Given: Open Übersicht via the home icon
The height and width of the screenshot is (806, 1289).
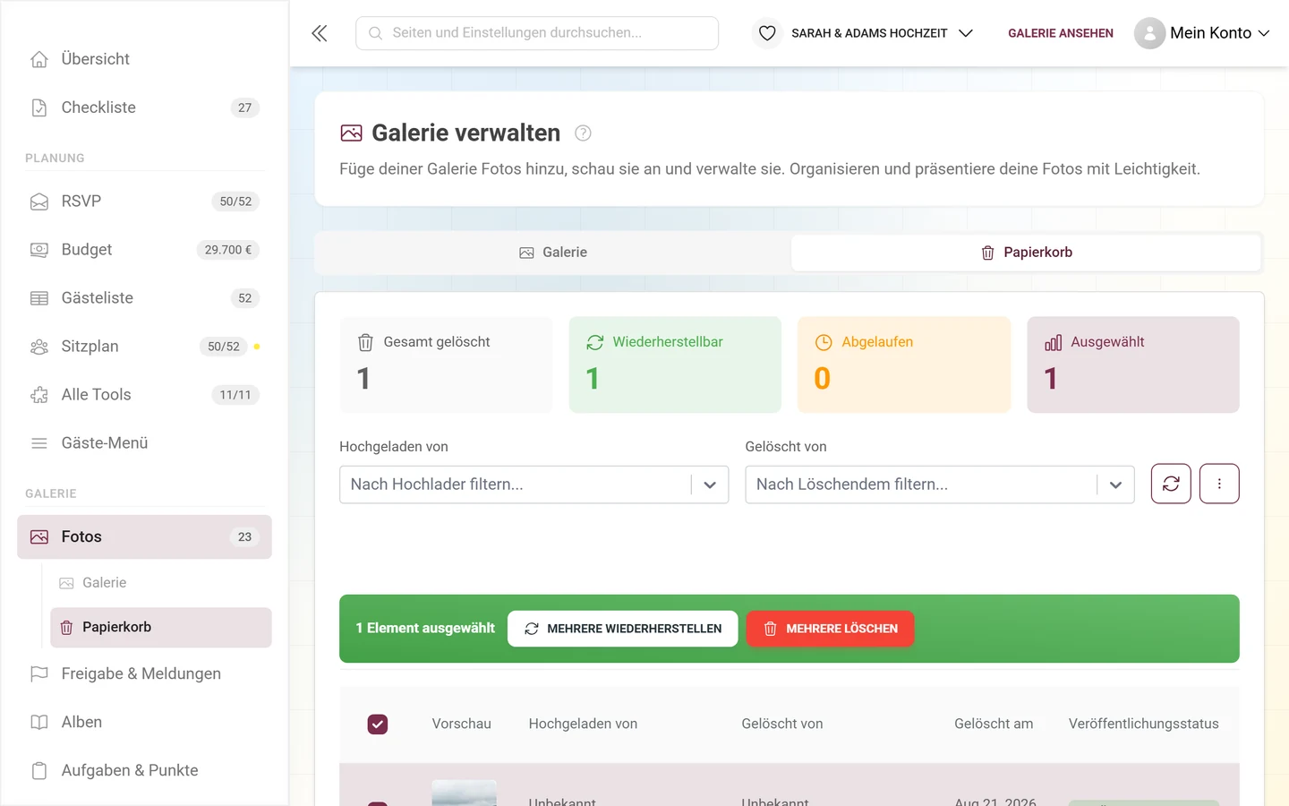Looking at the screenshot, I should click(39, 59).
